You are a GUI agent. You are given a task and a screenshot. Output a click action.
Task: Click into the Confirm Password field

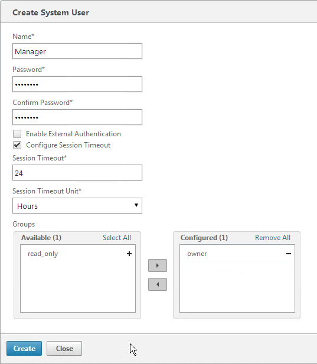pos(77,117)
